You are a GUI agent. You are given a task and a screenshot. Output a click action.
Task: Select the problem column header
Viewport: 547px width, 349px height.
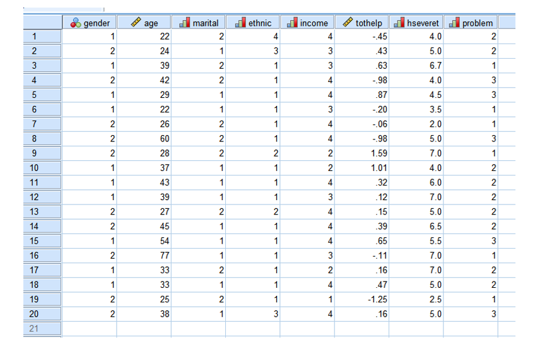pos(471,23)
